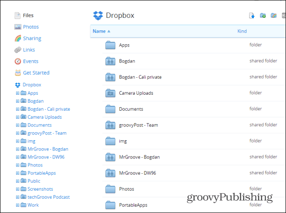Open the img folder name in the list
The width and height of the screenshot is (286, 213).
pyautogui.click(x=123, y=141)
